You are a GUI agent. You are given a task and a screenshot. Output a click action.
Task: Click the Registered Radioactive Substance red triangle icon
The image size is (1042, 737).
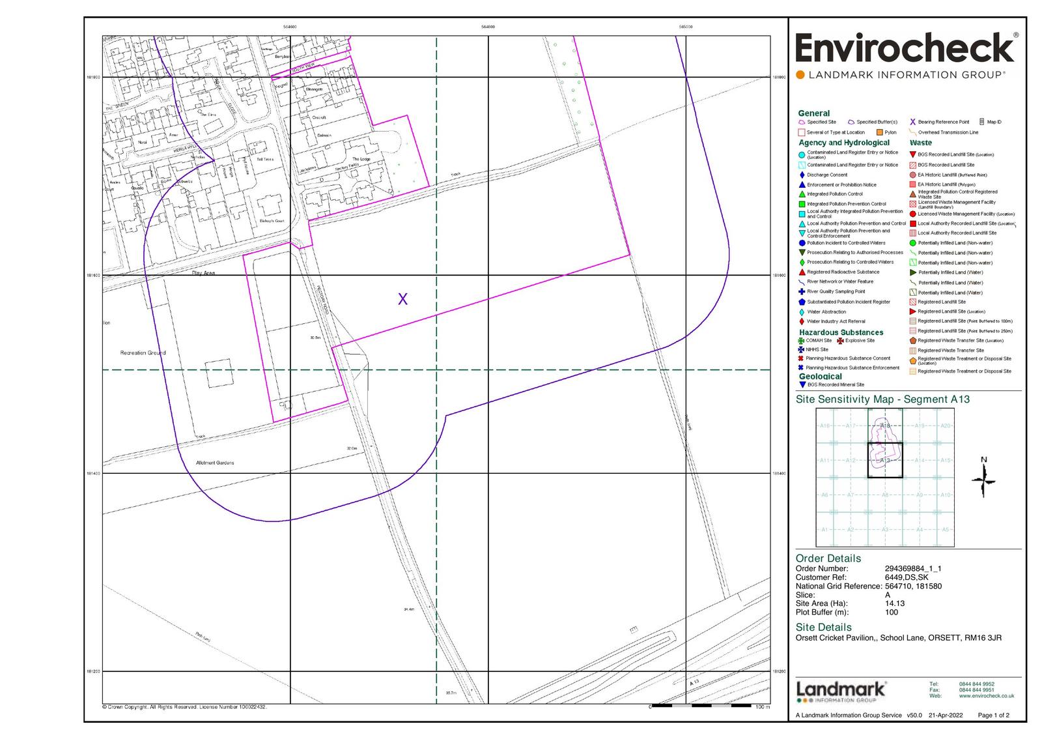click(x=802, y=272)
